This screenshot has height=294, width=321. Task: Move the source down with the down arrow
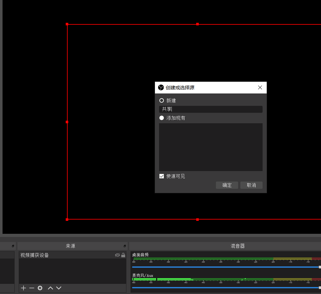coord(59,288)
